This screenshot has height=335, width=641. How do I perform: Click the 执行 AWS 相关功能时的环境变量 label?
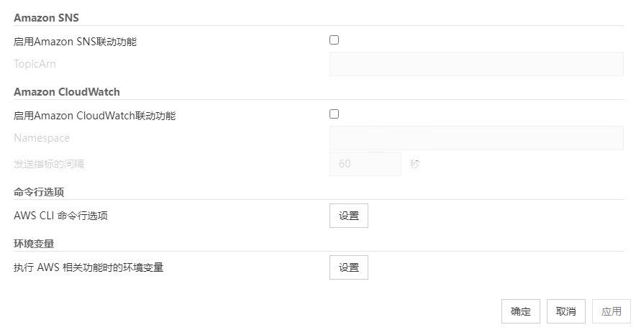[x=88, y=268]
